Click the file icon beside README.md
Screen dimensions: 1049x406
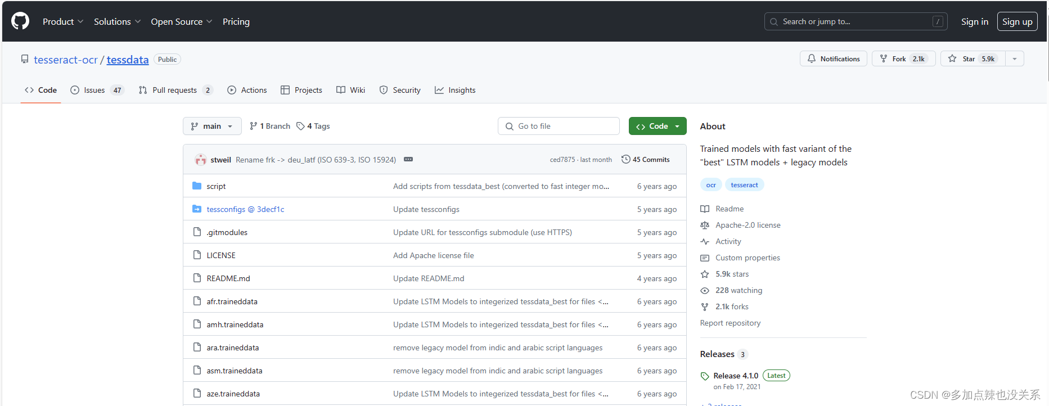click(x=197, y=278)
